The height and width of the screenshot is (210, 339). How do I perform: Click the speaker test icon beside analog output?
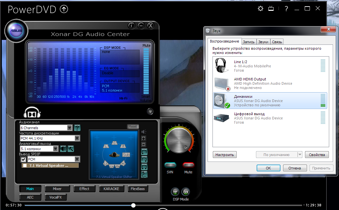(63, 149)
